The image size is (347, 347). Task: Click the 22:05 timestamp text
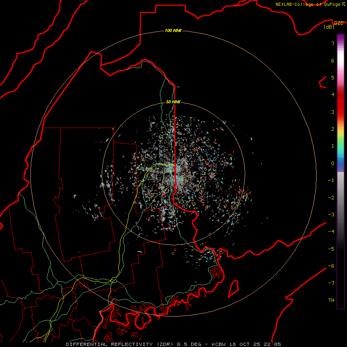coord(273,344)
